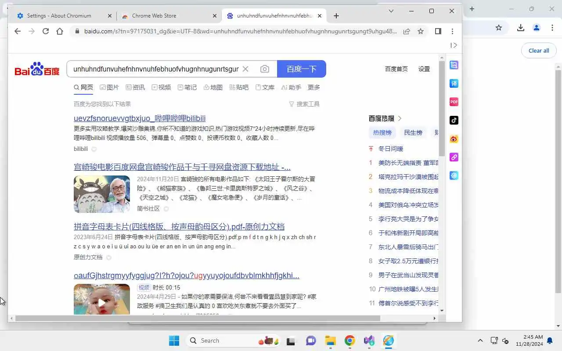Open hot topic 物流成本降低
The height and width of the screenshot is (351, 562).
(408, 191)
